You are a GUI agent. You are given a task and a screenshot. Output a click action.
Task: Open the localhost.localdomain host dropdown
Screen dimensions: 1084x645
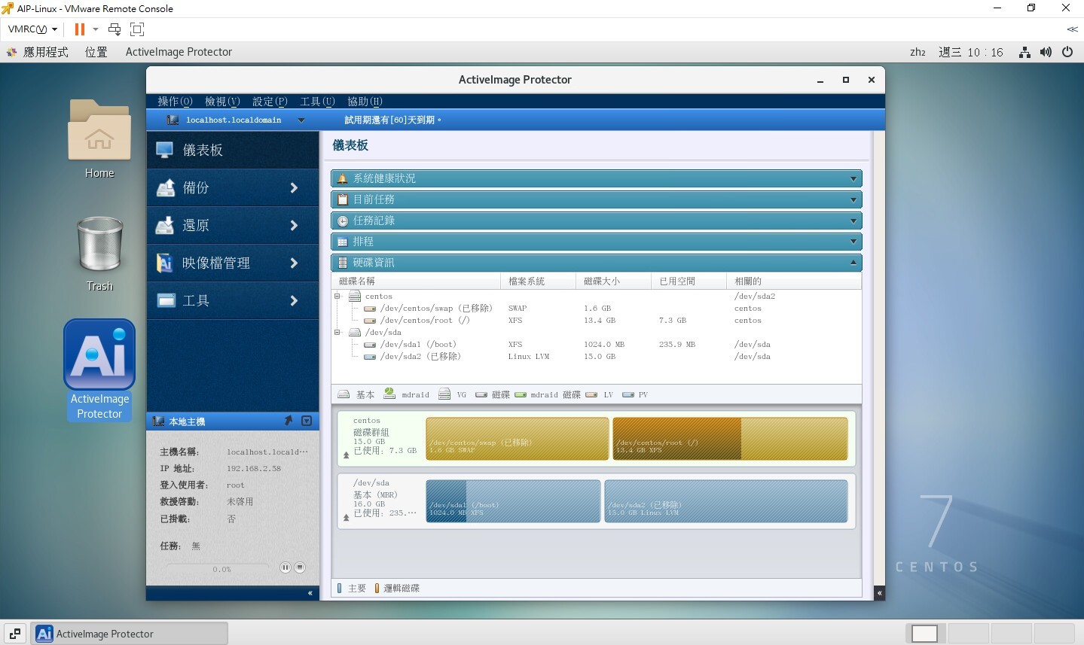click(x=301, y=120)
